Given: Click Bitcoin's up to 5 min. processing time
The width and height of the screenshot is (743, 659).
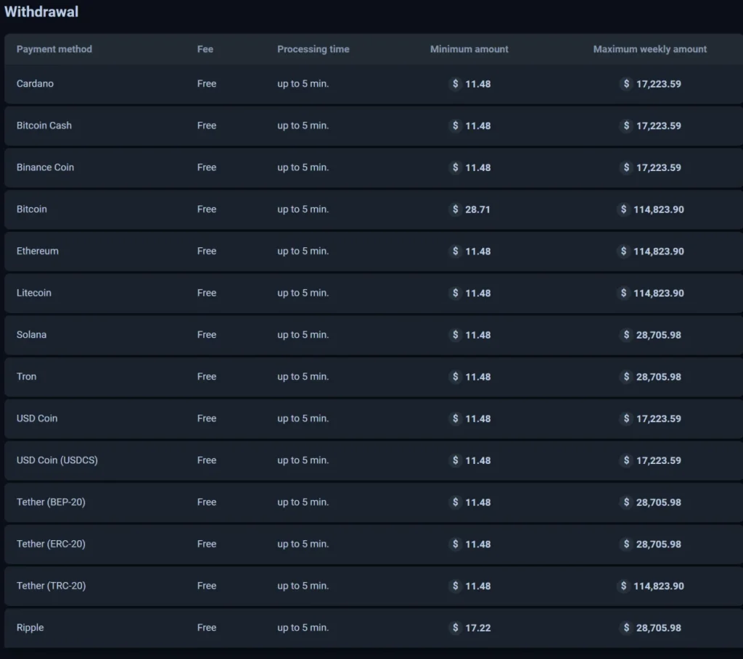Looking at the screenshot, I should click(303, 210).
